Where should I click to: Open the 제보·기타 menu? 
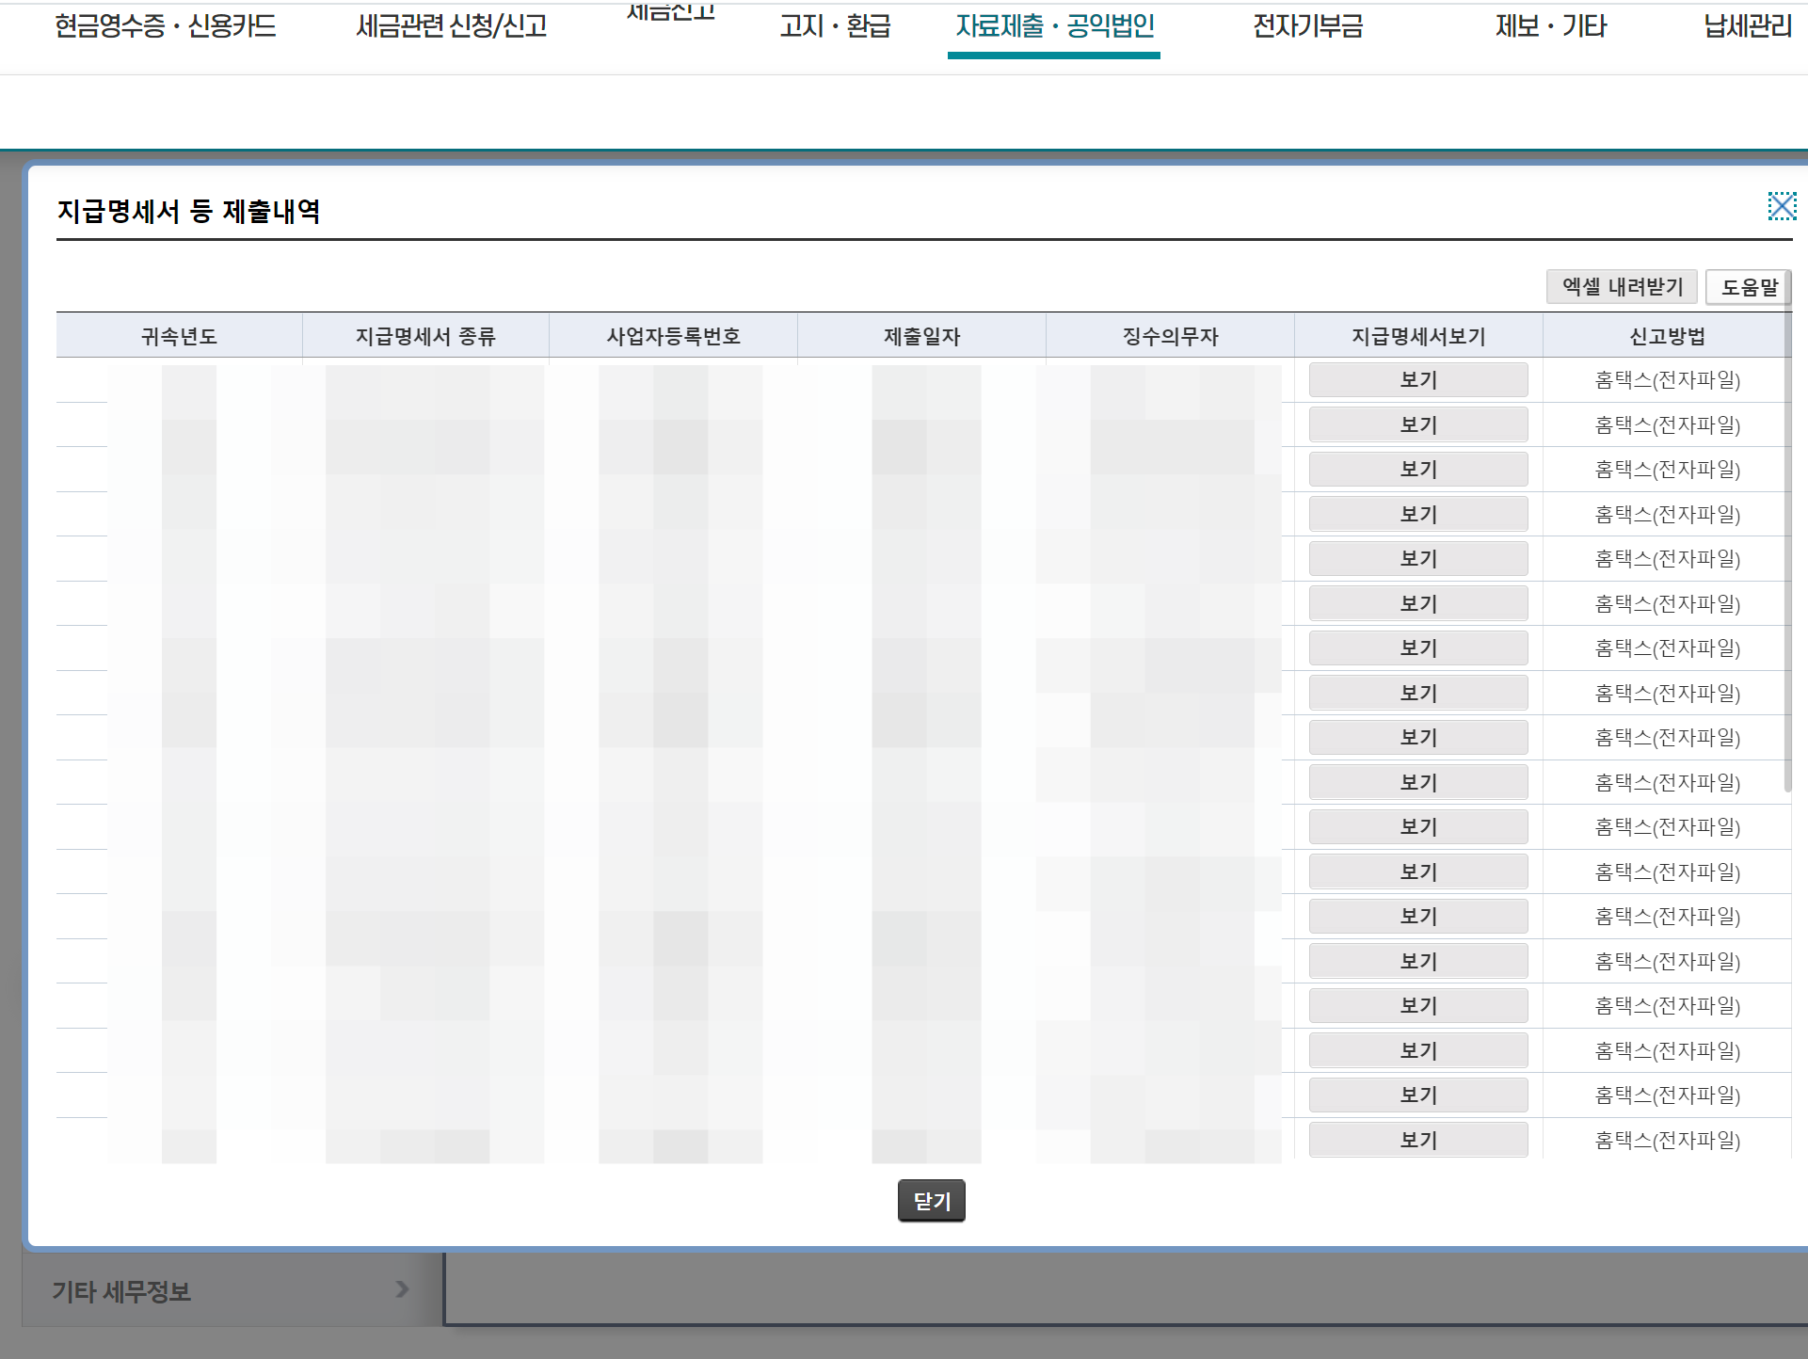(1550, 26)
